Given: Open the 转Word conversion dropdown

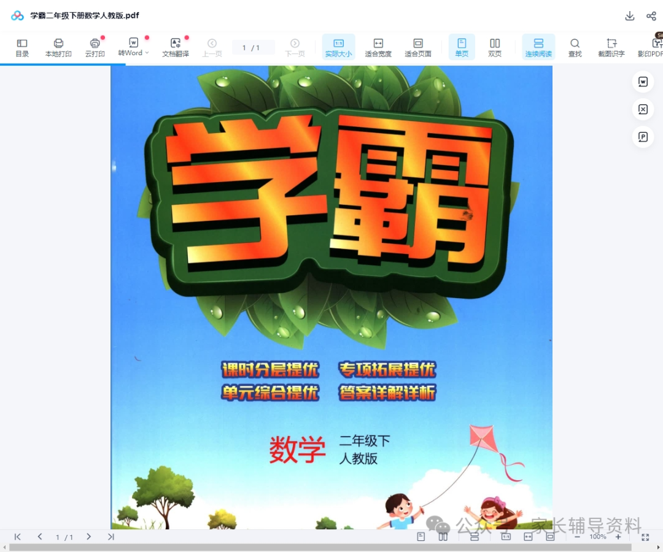Looking at the screenshot, I should point(133,47).
